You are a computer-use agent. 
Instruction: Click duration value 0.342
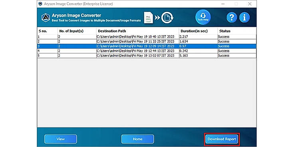[198, 51]
